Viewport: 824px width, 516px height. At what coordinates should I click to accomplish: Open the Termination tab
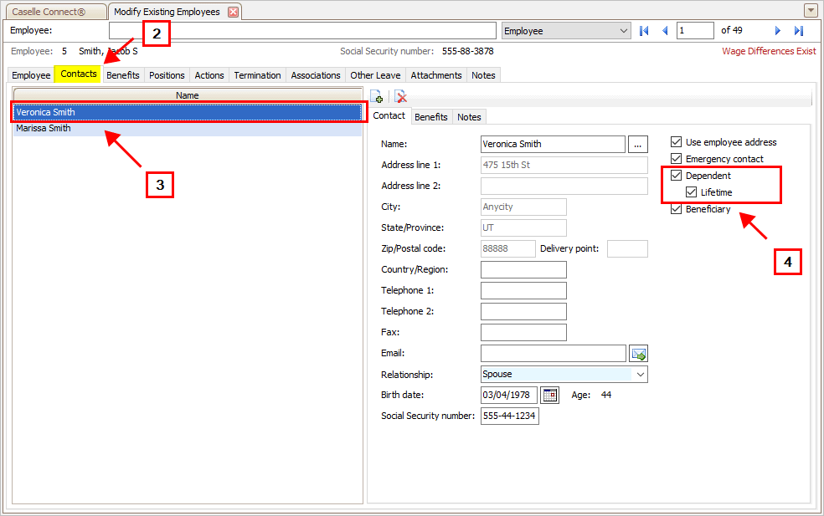pyautogui.click(x=257, y=75)
